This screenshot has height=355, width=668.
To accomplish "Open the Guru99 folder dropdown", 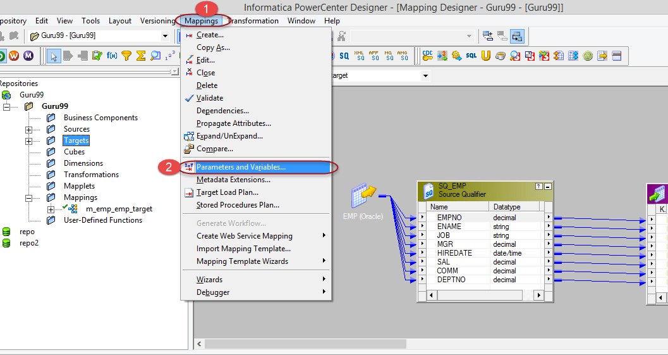I will (x=166, y=36).
